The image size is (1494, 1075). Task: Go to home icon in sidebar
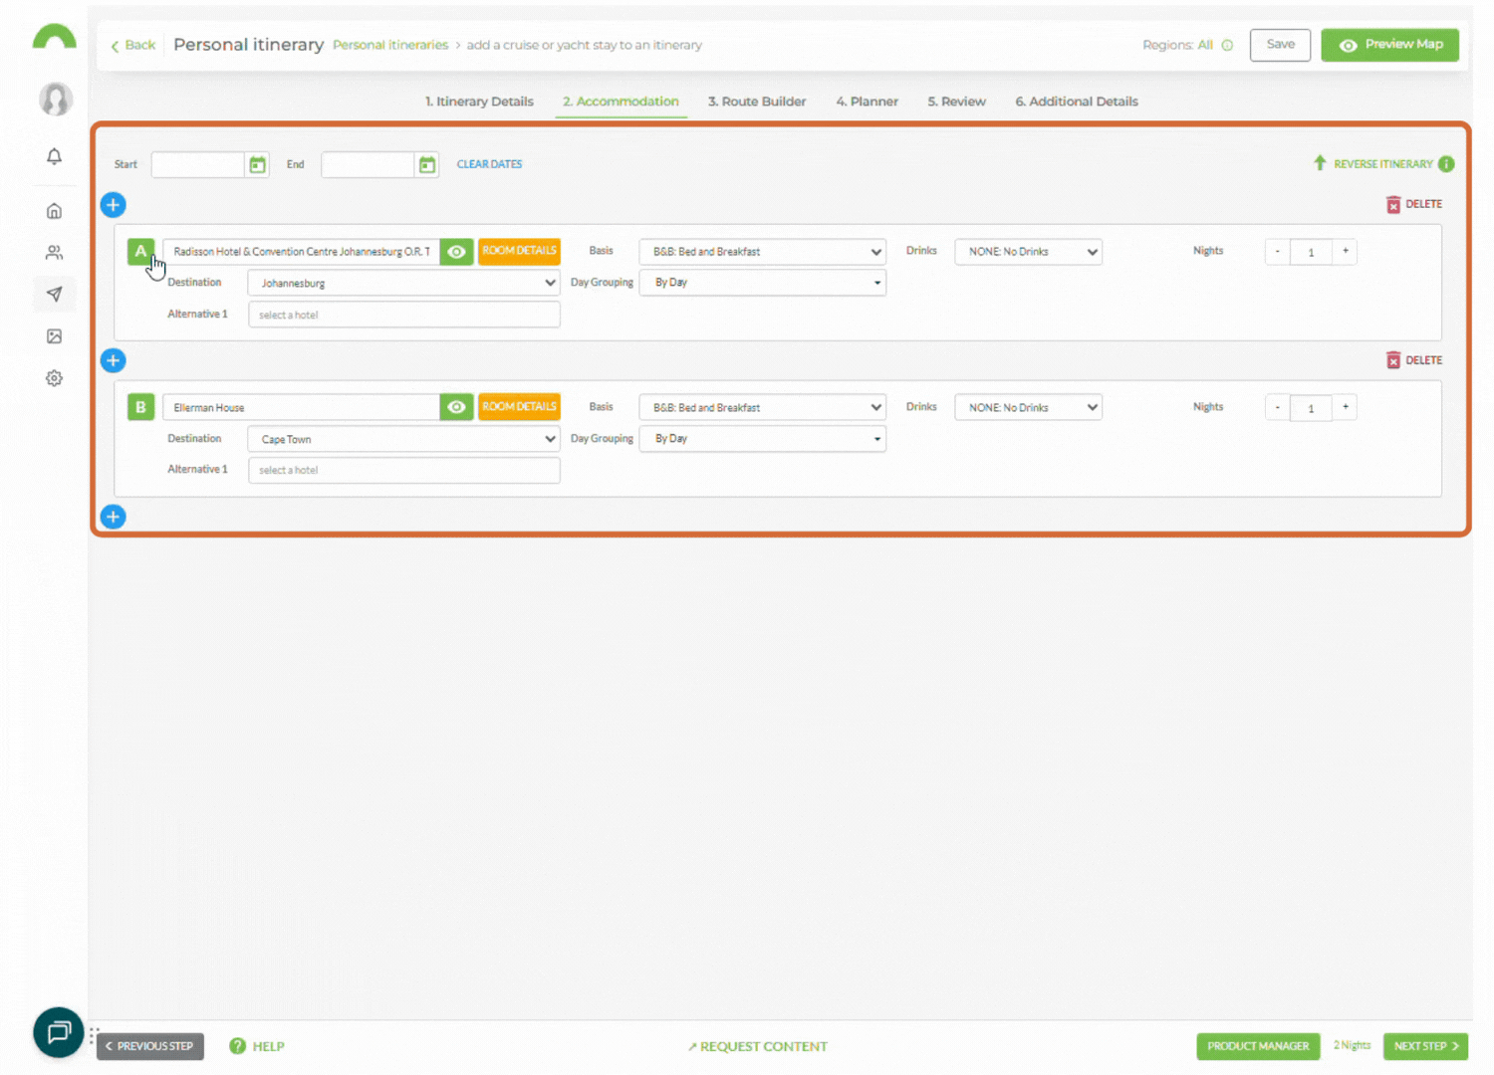[x=55, y=211]
